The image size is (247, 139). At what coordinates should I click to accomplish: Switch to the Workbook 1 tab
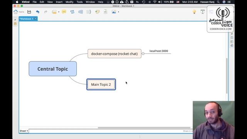[26, 19]
